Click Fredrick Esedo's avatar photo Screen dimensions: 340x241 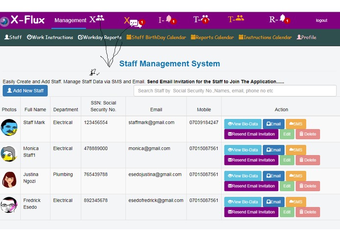pos(9,205)
